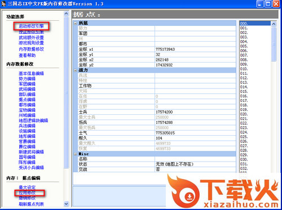Screen dimensions: 282x210
Task: Open 都市编辑 link
Action: 27,105
